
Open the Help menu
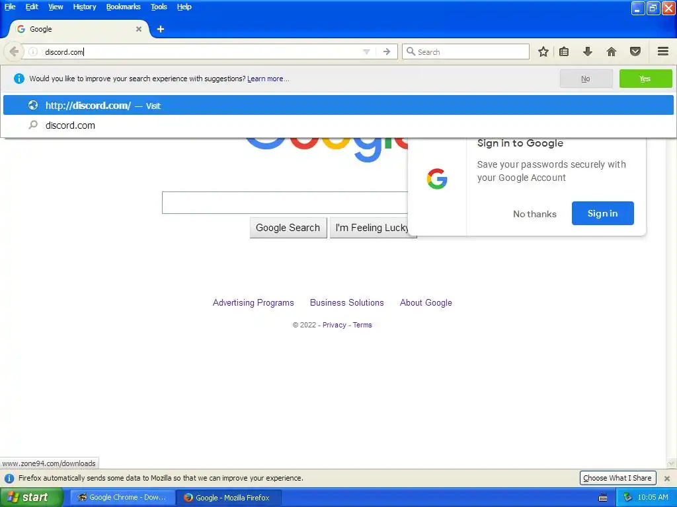point(184,7)
